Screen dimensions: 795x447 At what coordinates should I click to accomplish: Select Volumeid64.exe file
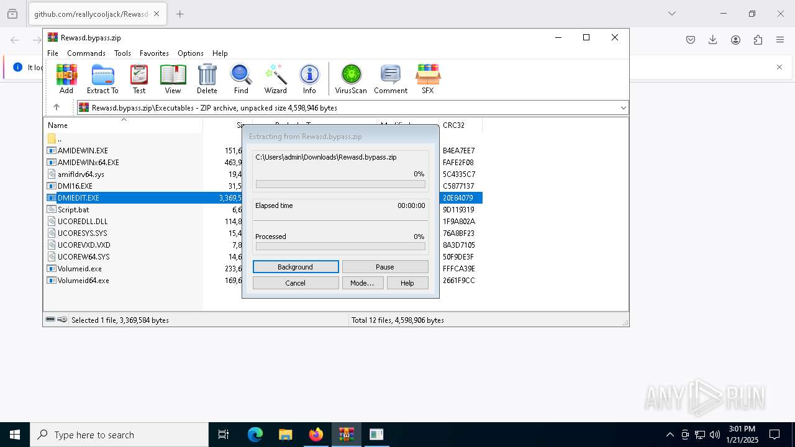click(83, 281)
